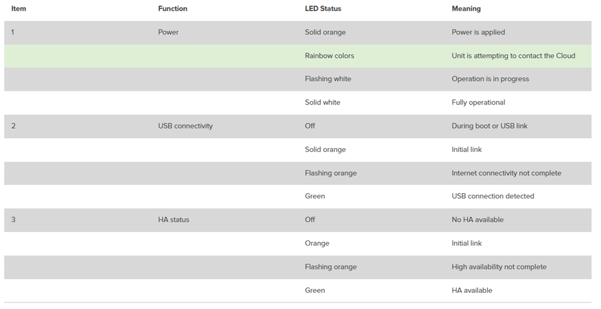Click 'During boot or USB link' text

[x=490, y=126]
